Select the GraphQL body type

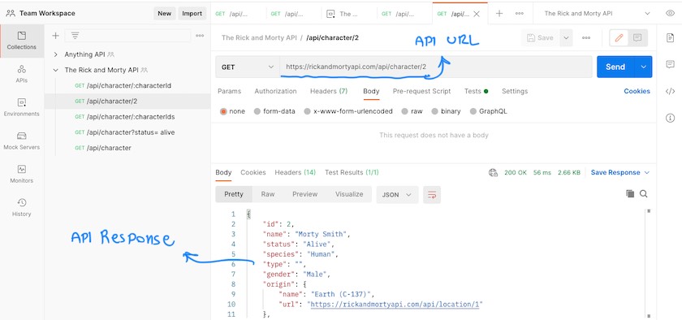pyautogui.click(x=489, y=111)
